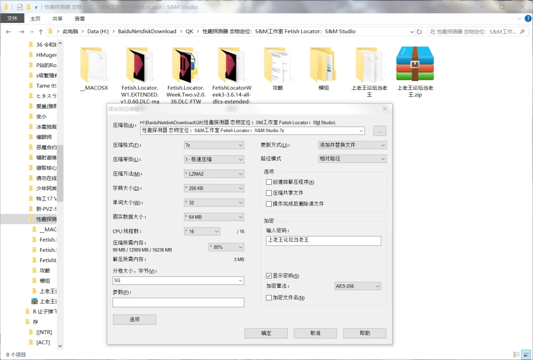Select the 攻略 folder icon
This screenshot has height=360, width=533.
pos(277,65)
